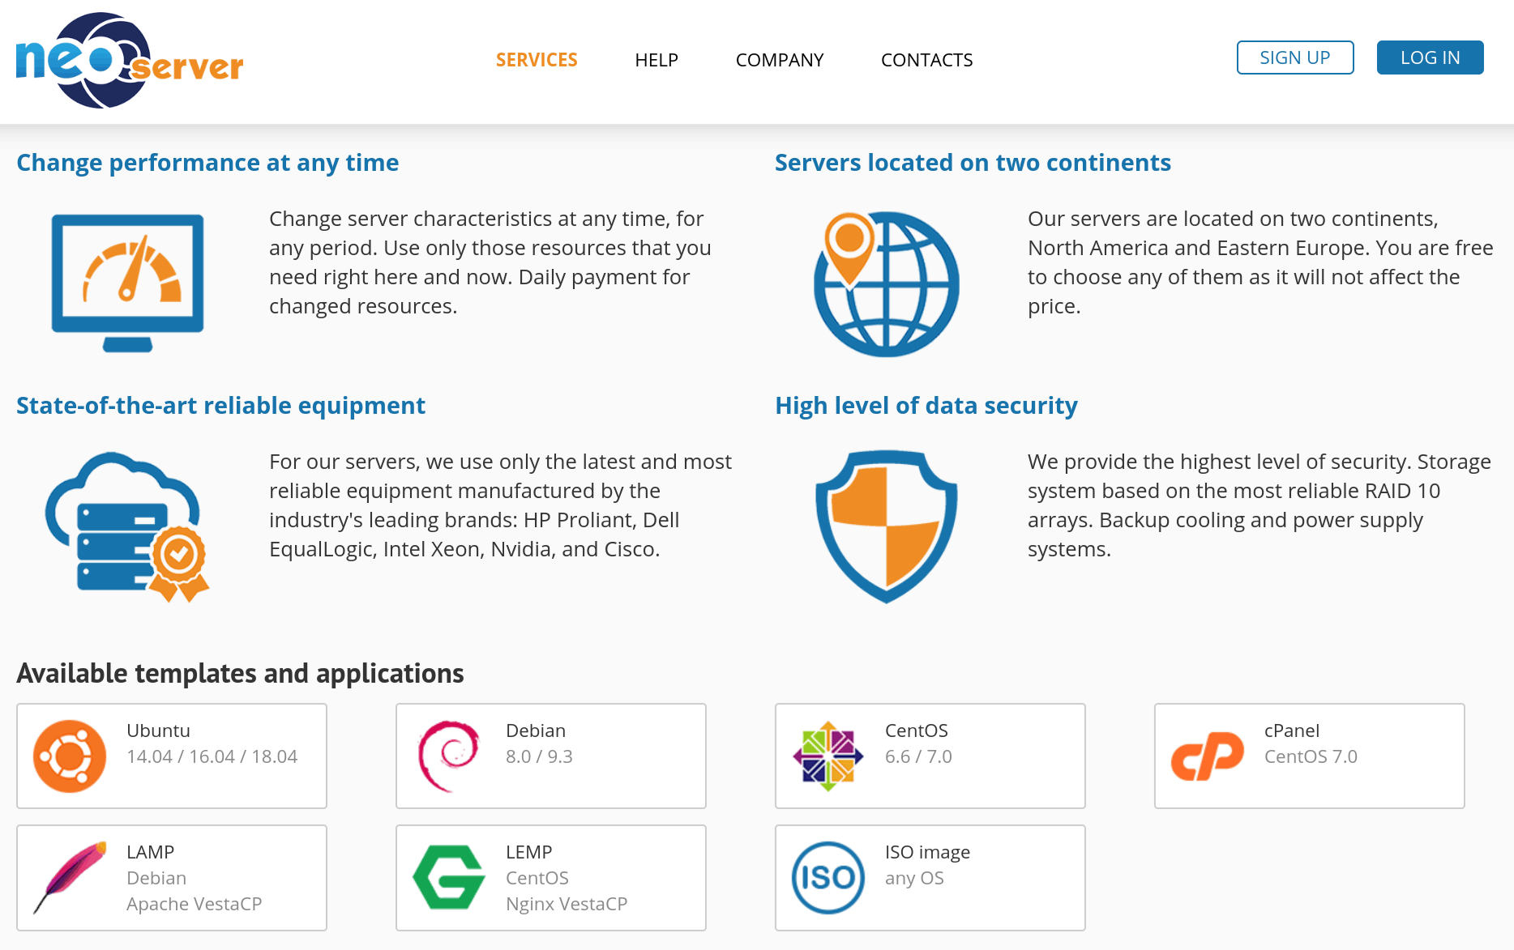The height and width of the screenshot is (950, 1514).
Task: Click the cloud server certificate icon
Action: [x=127, y=527]
